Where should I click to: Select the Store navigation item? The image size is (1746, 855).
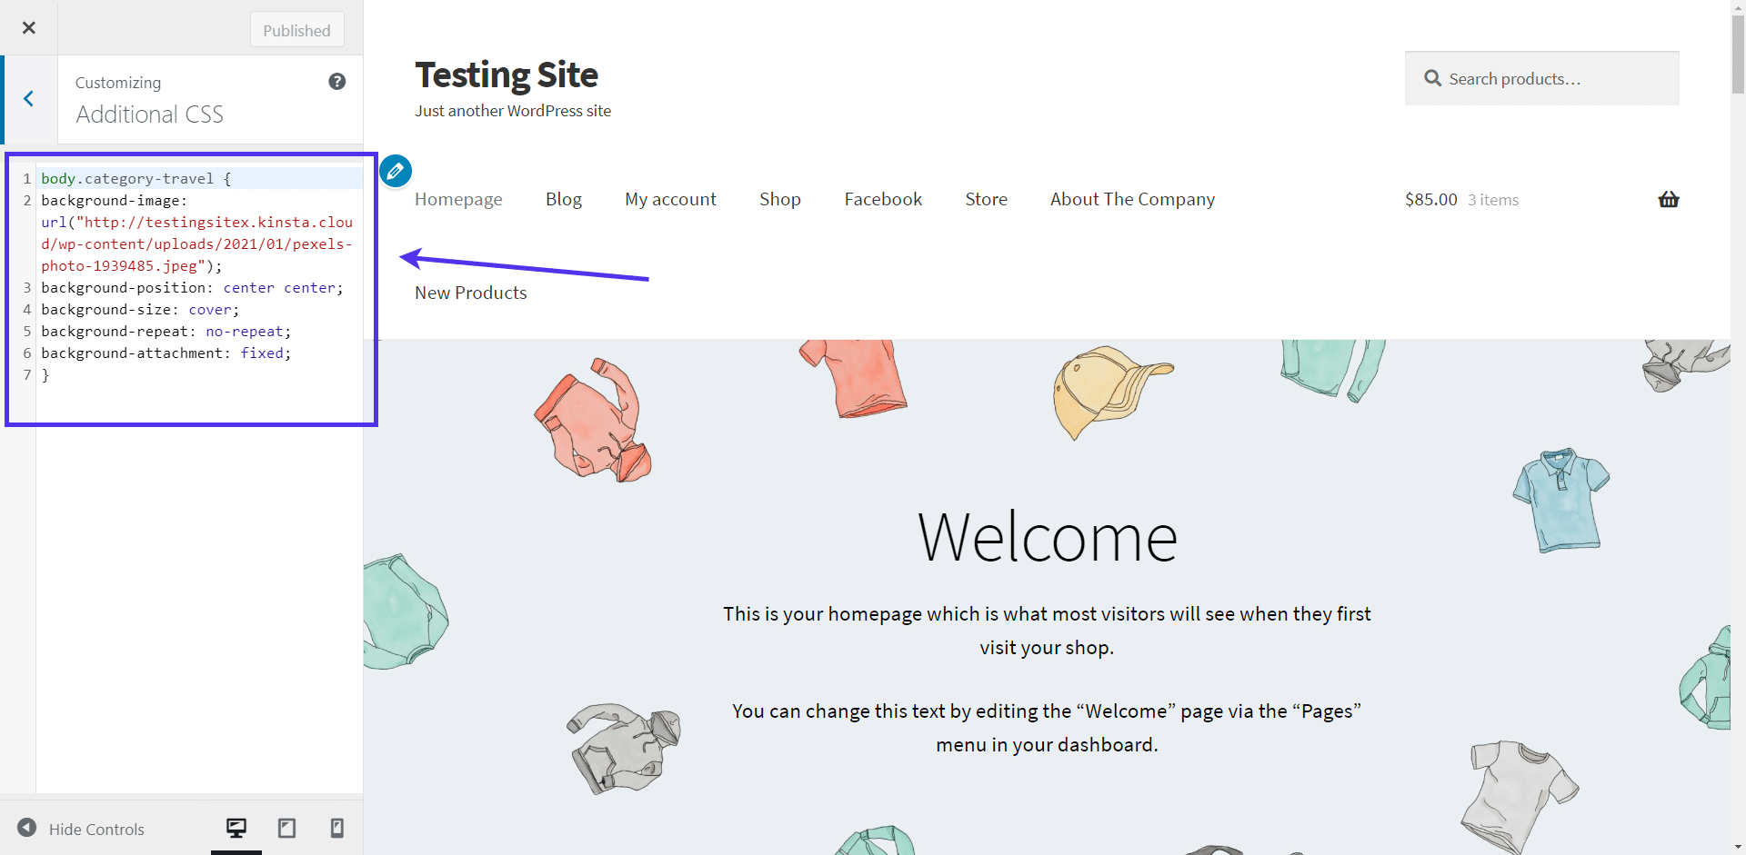click(986, 199)
